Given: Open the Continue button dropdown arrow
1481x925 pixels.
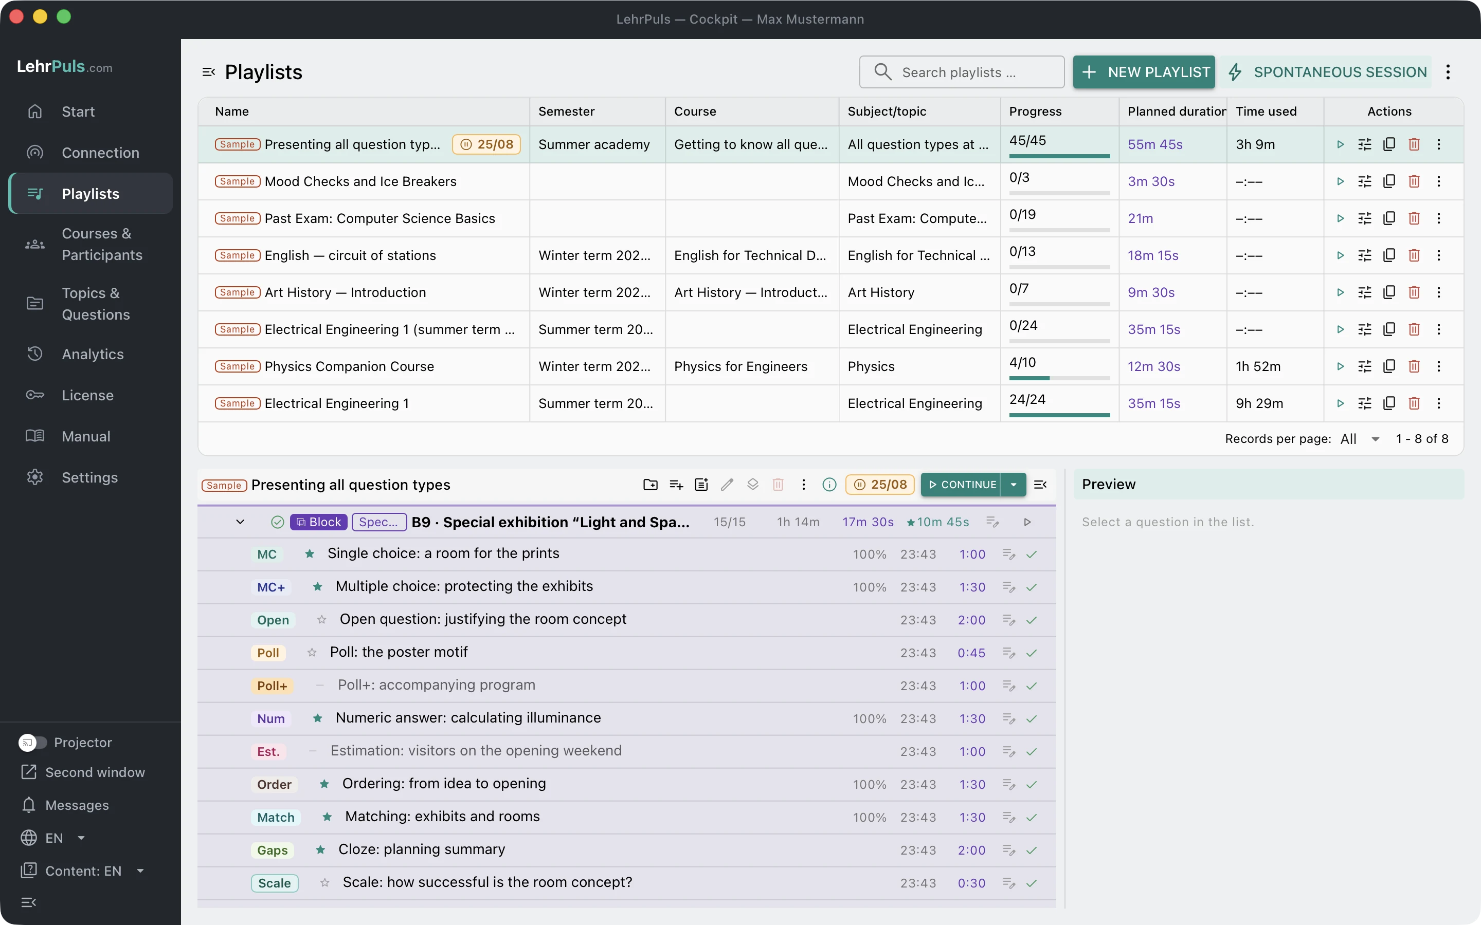Looking at the screenshot, I should pyautogui.click(x=1014, y=485).
